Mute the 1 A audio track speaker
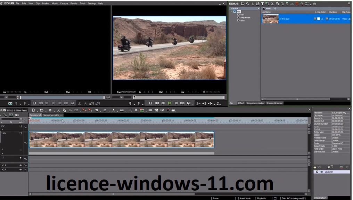This screenshot has width=353, height=200. pos(20,165)
